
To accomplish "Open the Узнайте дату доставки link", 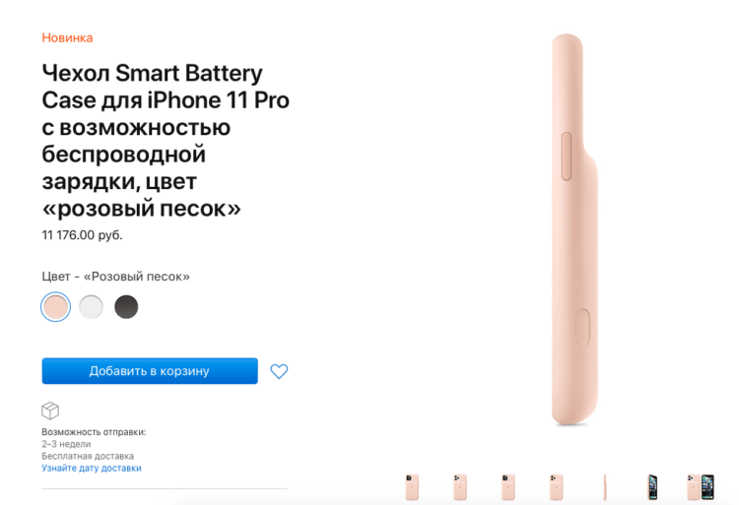I will point(92,468).
